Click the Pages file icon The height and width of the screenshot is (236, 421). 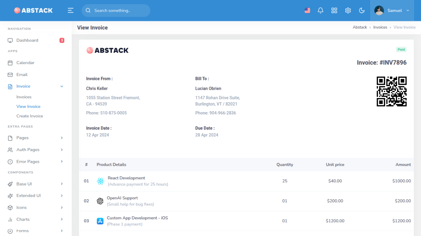[10, 138]
